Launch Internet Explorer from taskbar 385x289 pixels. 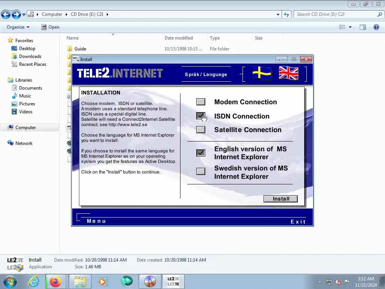pyautogui.click(x=33, y=281)
